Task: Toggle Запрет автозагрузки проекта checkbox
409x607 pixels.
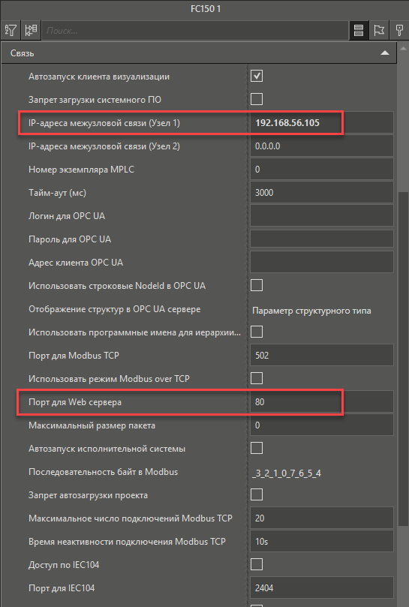Action: 257,494
